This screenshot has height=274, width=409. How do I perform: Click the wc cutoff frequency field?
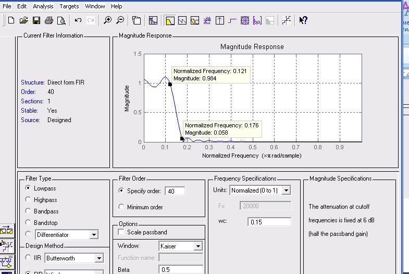coord(269,222)
